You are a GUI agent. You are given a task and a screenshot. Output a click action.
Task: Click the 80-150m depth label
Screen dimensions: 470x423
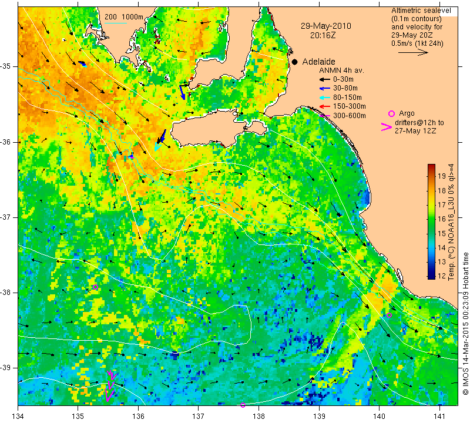(x=347, y=98)
